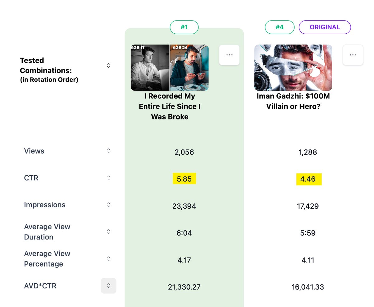
Task: Click the highlighted CTR value 4.46
Action: tap(309, 179)
